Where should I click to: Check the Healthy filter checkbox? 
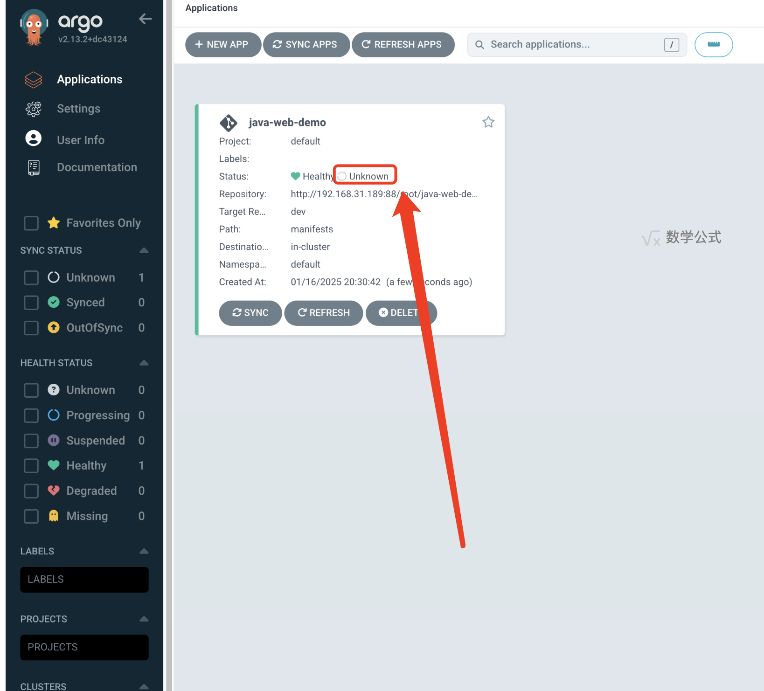[31, 465]
